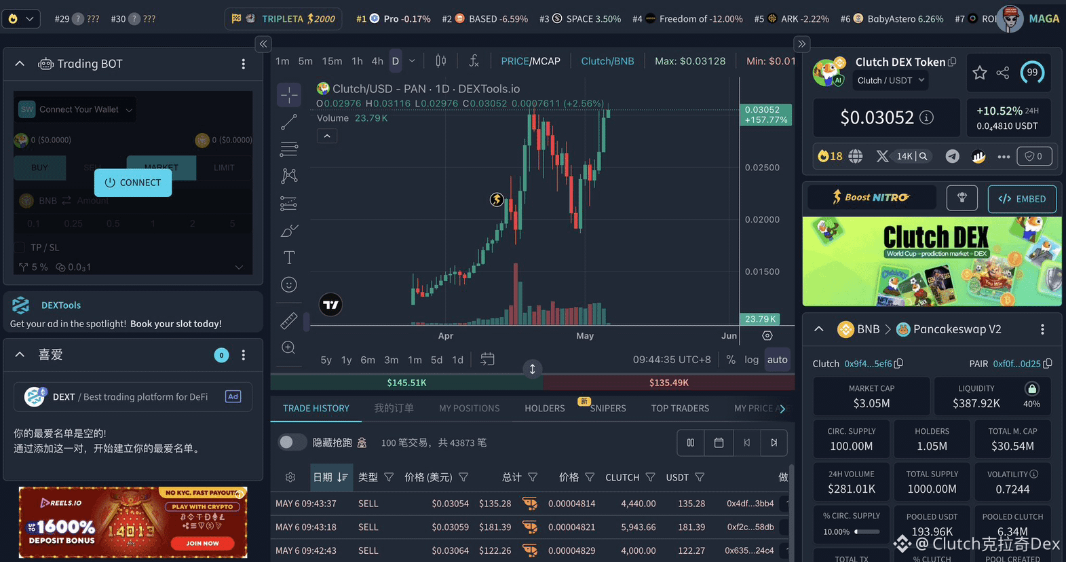Copy the Clutch contract address 0x9f4...5ef6
Screen dimensions: 1066x562
899,364
